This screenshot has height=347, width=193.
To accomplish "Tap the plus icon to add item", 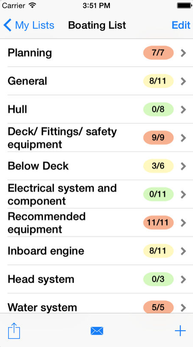I will click(180, 331).
